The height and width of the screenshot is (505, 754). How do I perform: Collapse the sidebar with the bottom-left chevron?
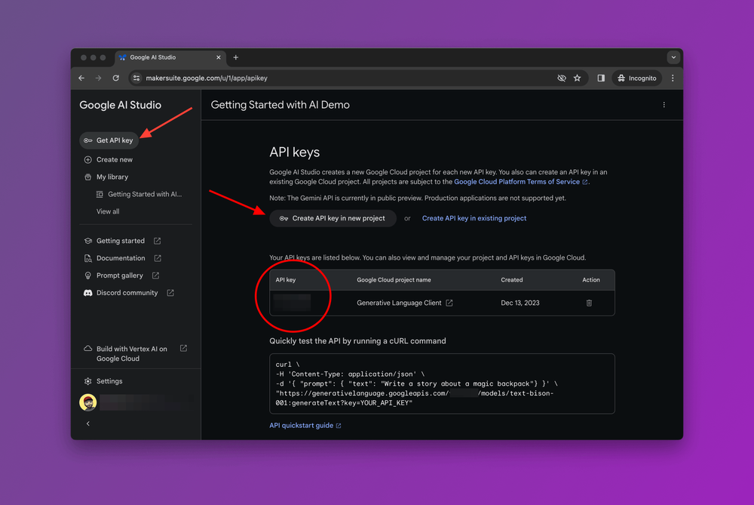[87, 423]
